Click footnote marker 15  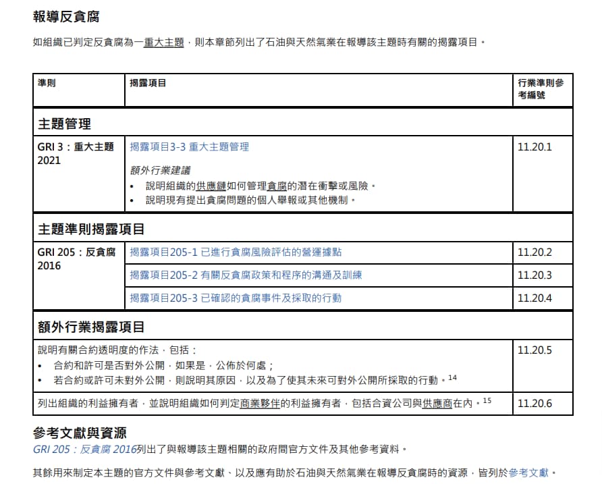click(487, 401)
